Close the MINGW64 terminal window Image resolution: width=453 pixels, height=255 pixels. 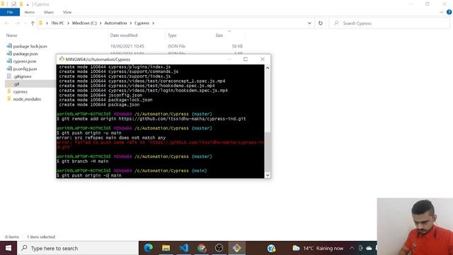263,59
